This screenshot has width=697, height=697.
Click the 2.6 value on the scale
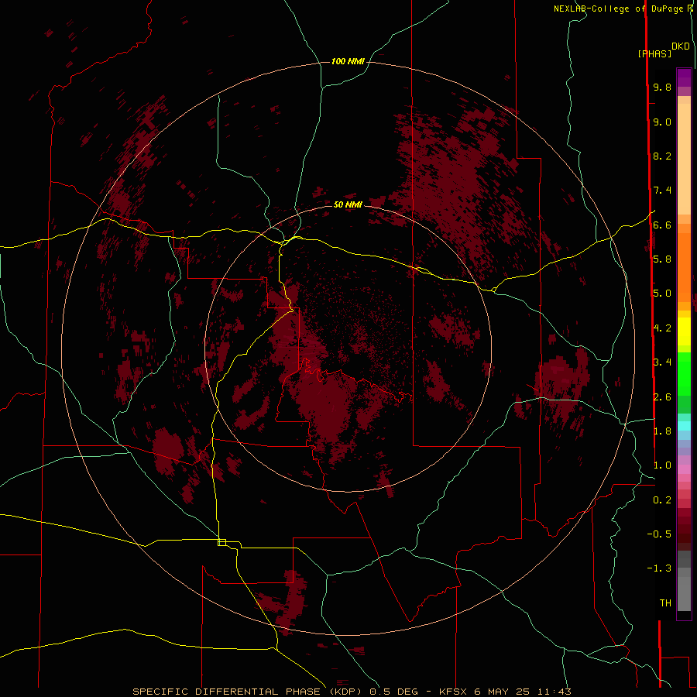662,397
